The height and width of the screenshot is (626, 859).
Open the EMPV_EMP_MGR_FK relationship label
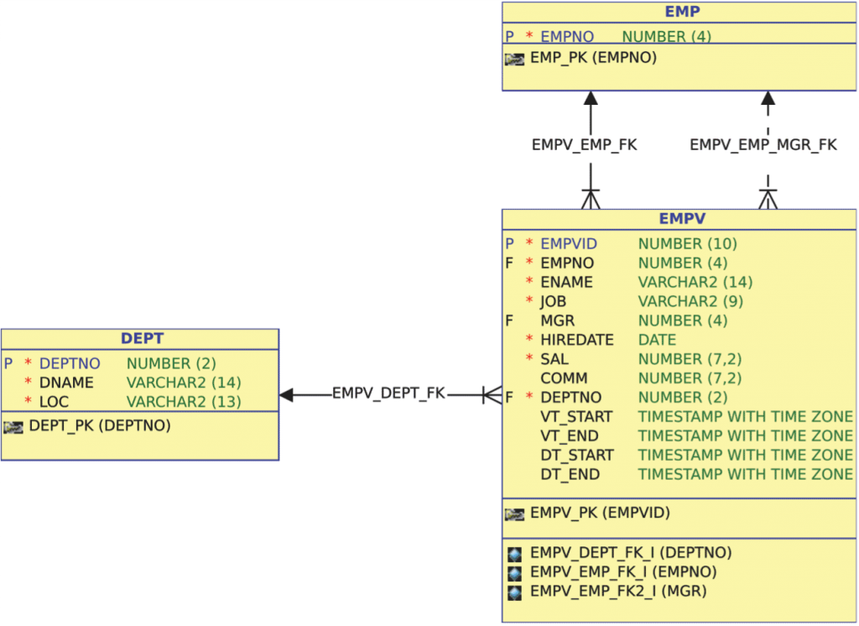765,144
